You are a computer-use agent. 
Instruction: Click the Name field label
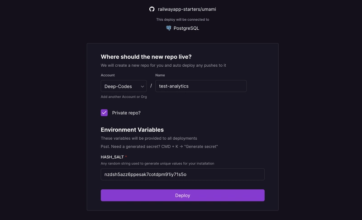point(160,75)
